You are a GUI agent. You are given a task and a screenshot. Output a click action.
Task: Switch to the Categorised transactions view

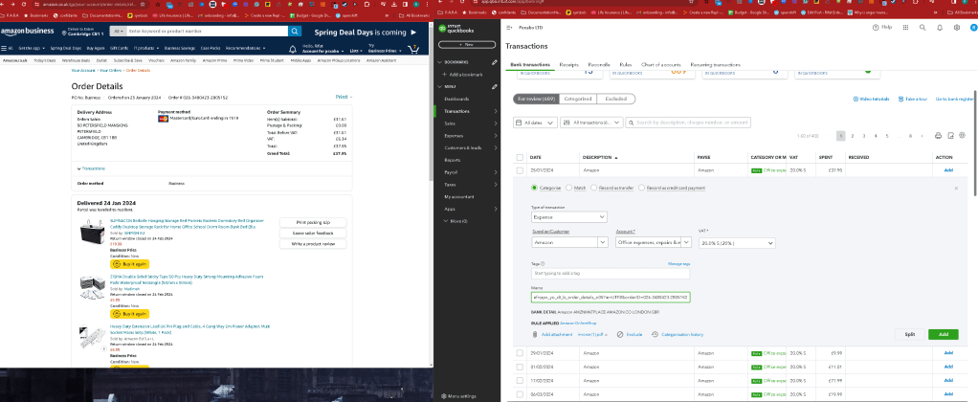click(578, 99)
